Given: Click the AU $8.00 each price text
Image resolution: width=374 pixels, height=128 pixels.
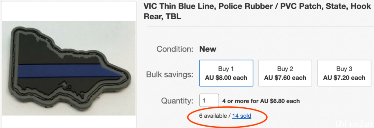Looking at the screenshot, I should [226, 78].
